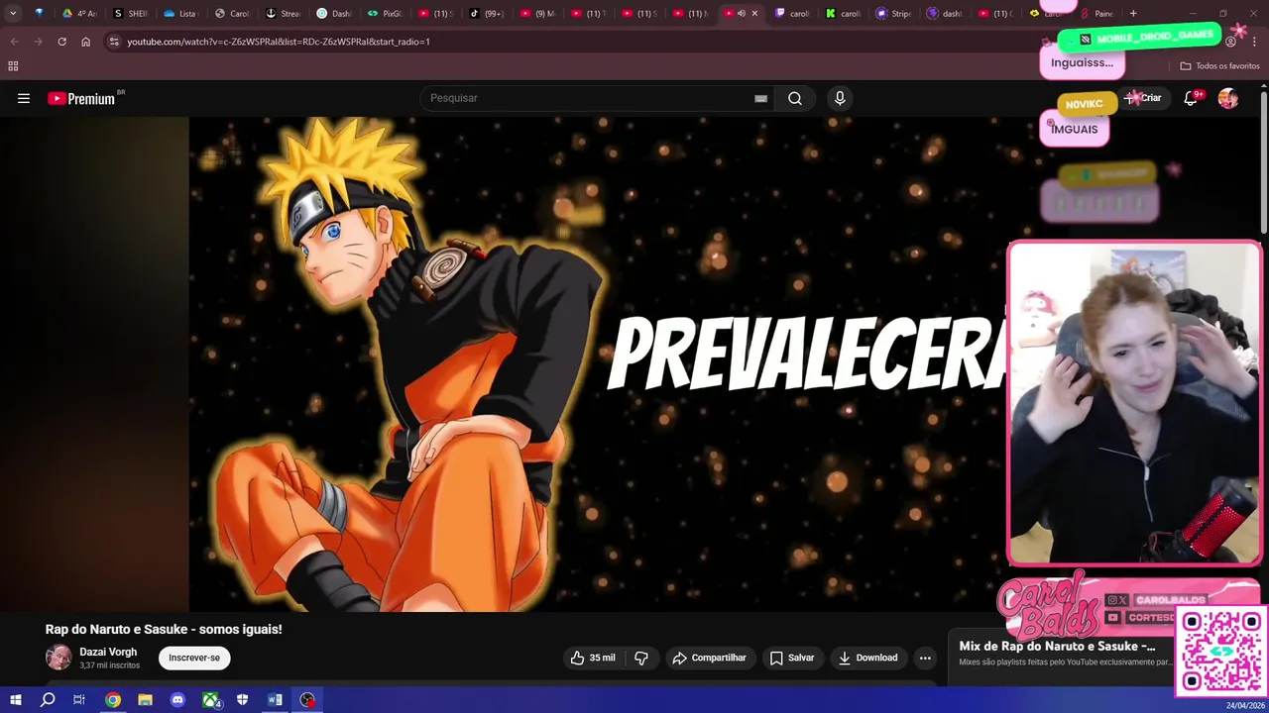Go to the browser home page icon
1269x713 pixels.
click(85, 42)
